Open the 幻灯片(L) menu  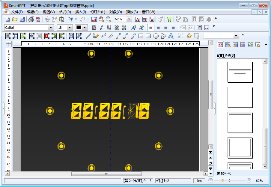(98, 12)
